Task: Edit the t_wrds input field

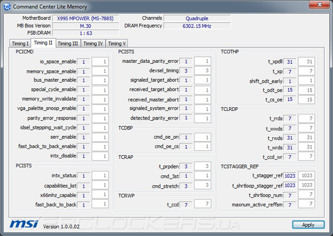Action: pyautogui.click(x=306, y=147)
